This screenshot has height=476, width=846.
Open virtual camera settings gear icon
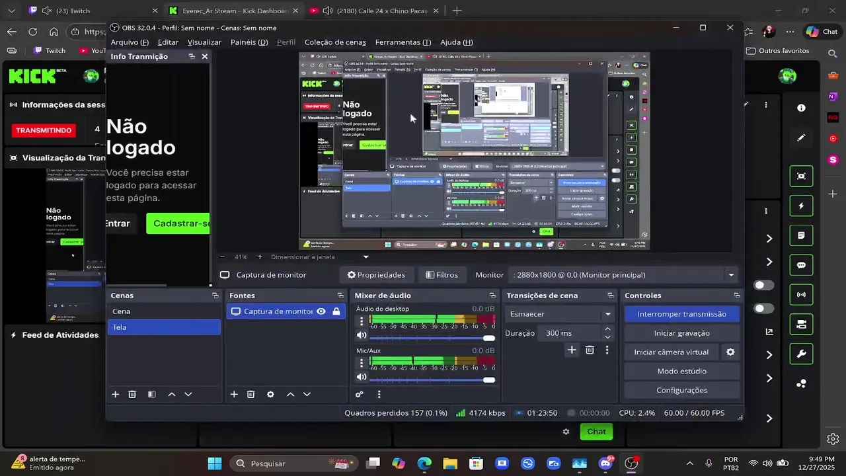(x=730, y=352)
